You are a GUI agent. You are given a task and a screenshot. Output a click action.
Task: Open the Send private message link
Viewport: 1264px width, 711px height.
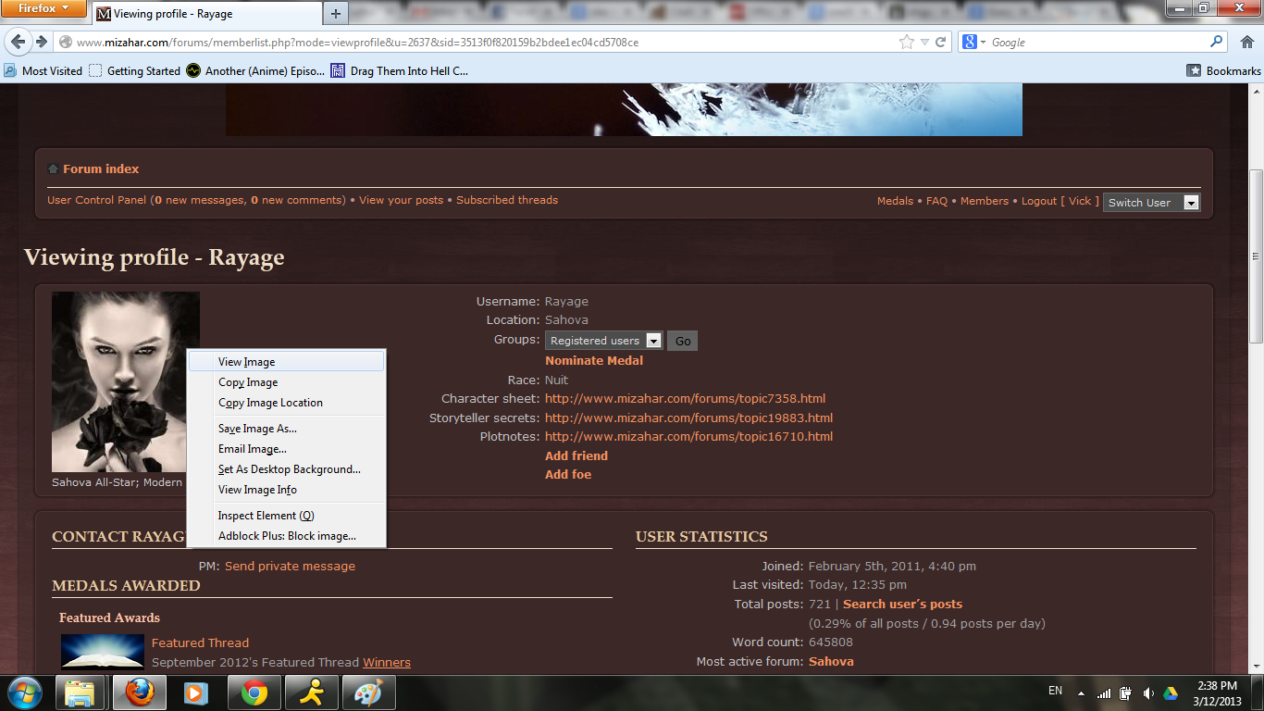(x=290, y=566)
